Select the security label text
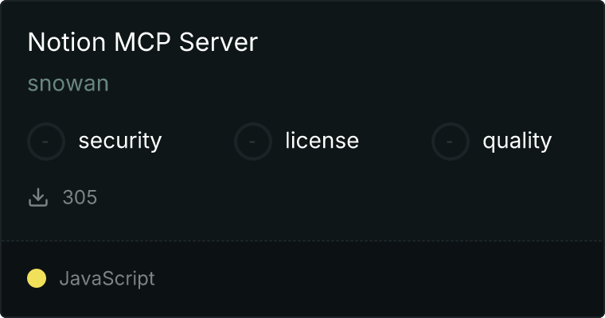 click(x=120, y=141)
